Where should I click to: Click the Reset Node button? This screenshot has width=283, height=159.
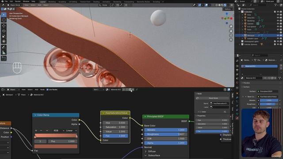click(x=212, y=98)
